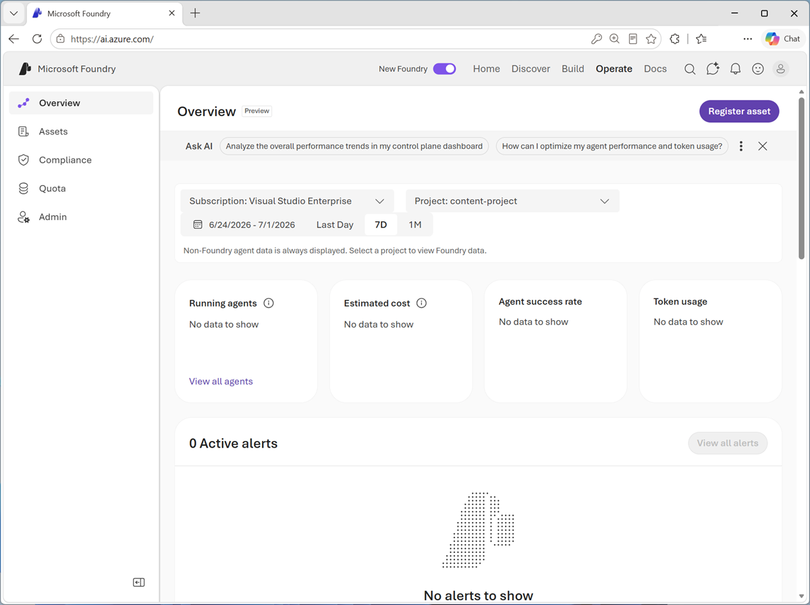Open the Copilot Chat button
This screenshot has height=605, width=810.
(x=782, y=39)
